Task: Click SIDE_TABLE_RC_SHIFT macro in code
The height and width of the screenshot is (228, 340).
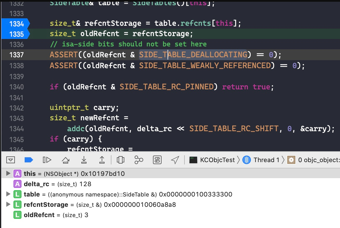Action: pyautogui.click(x=234, y=128)
